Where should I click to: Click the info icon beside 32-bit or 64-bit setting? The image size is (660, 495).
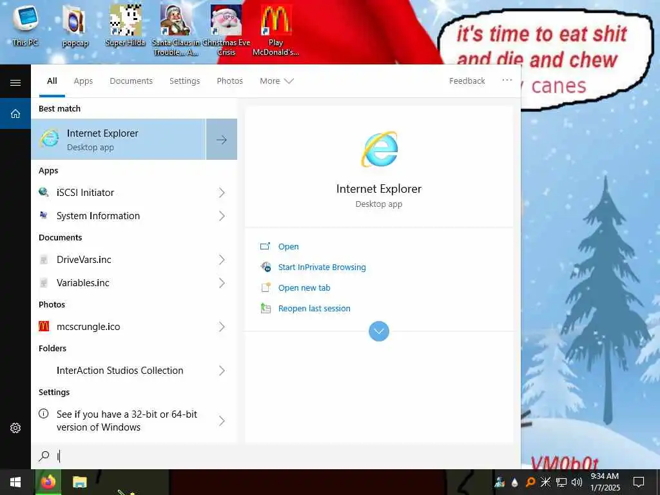tap(44, 414)
